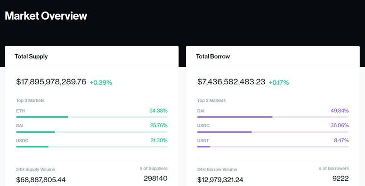Click total supply amount $17,895,978,289.76
This screenshot has width=365, height=186.
pyautogui.click(x=51, y=82)
